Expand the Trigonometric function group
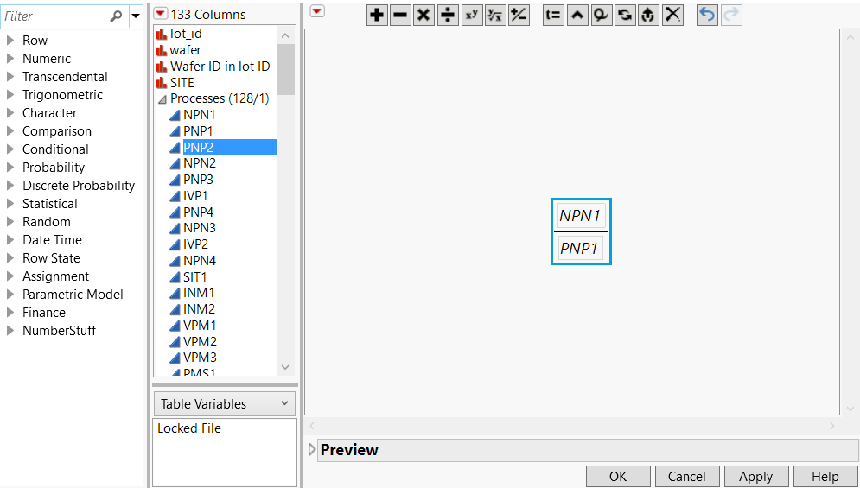This screenshot has height=488, width=860. click(10, 95)
